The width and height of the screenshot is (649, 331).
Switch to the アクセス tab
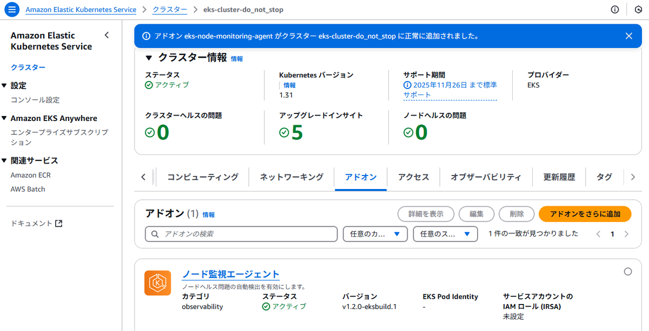(414, 177)
